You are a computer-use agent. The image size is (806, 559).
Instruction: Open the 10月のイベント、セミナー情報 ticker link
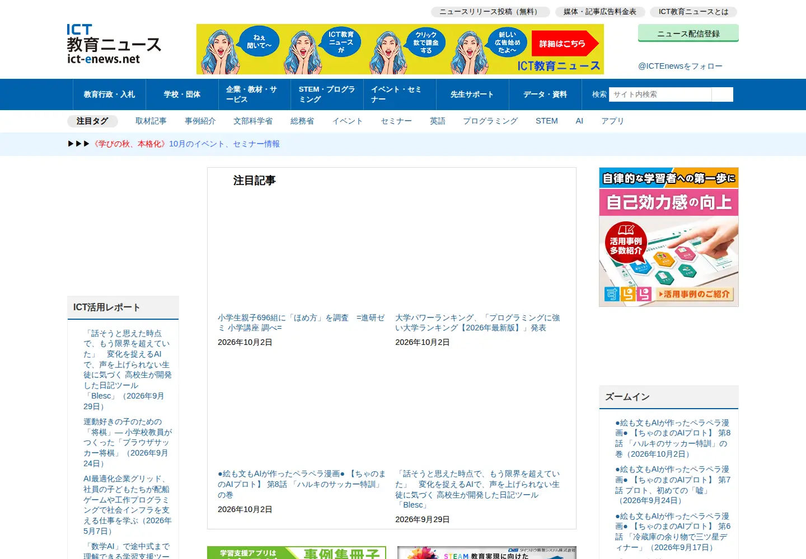(x=224, y=144)
